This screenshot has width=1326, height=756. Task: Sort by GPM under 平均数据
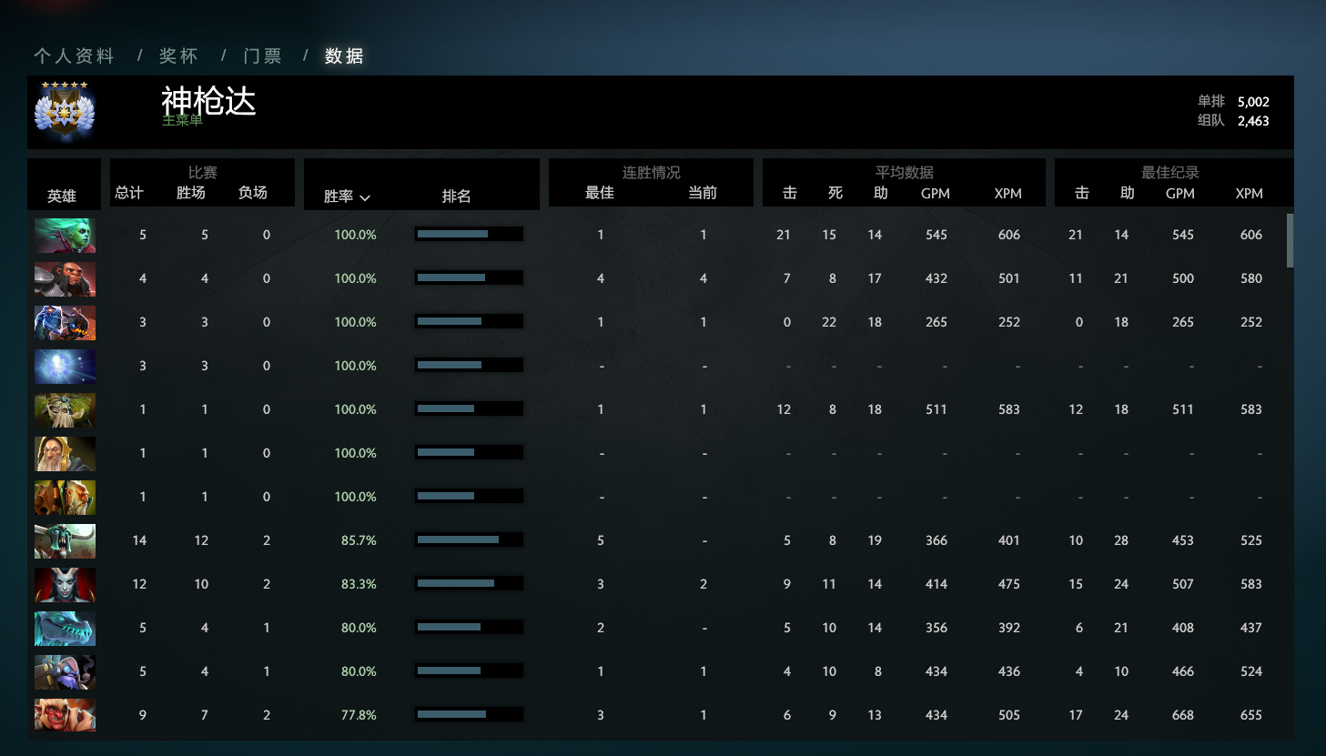936,193
